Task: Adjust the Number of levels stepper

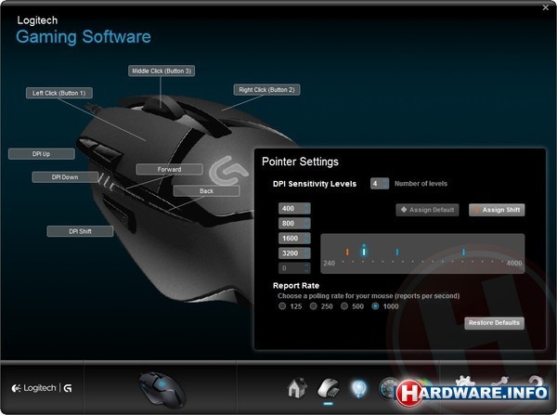Action: click(384, 183)
